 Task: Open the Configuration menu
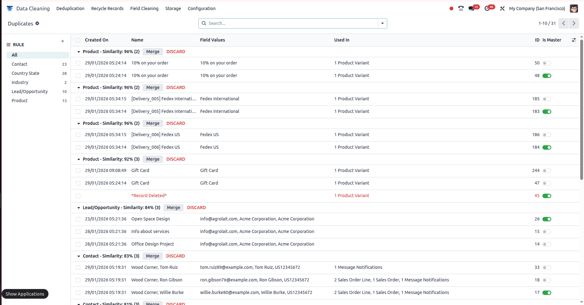[x=201, y=8]
